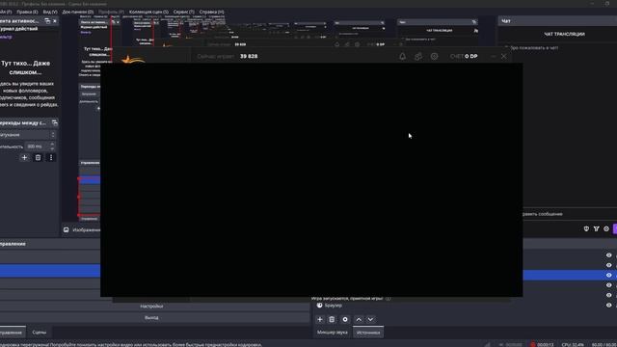Click the 300 ms duration field

click(37, 147)
